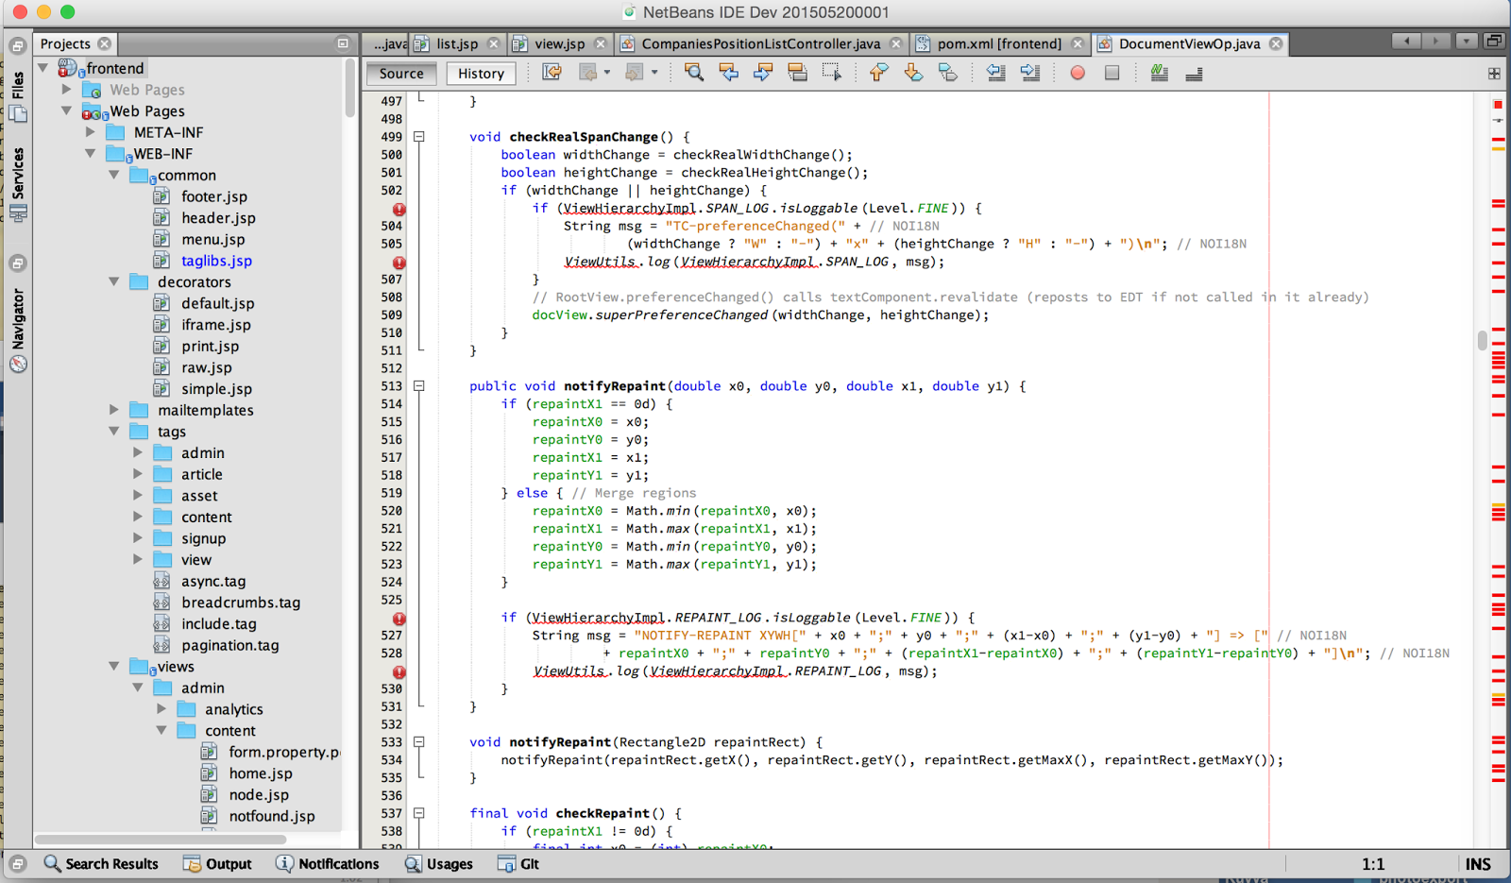Select the Last Edit Location toolbar icon
The width and height of the screenshot is (1511, 883).
552,72
